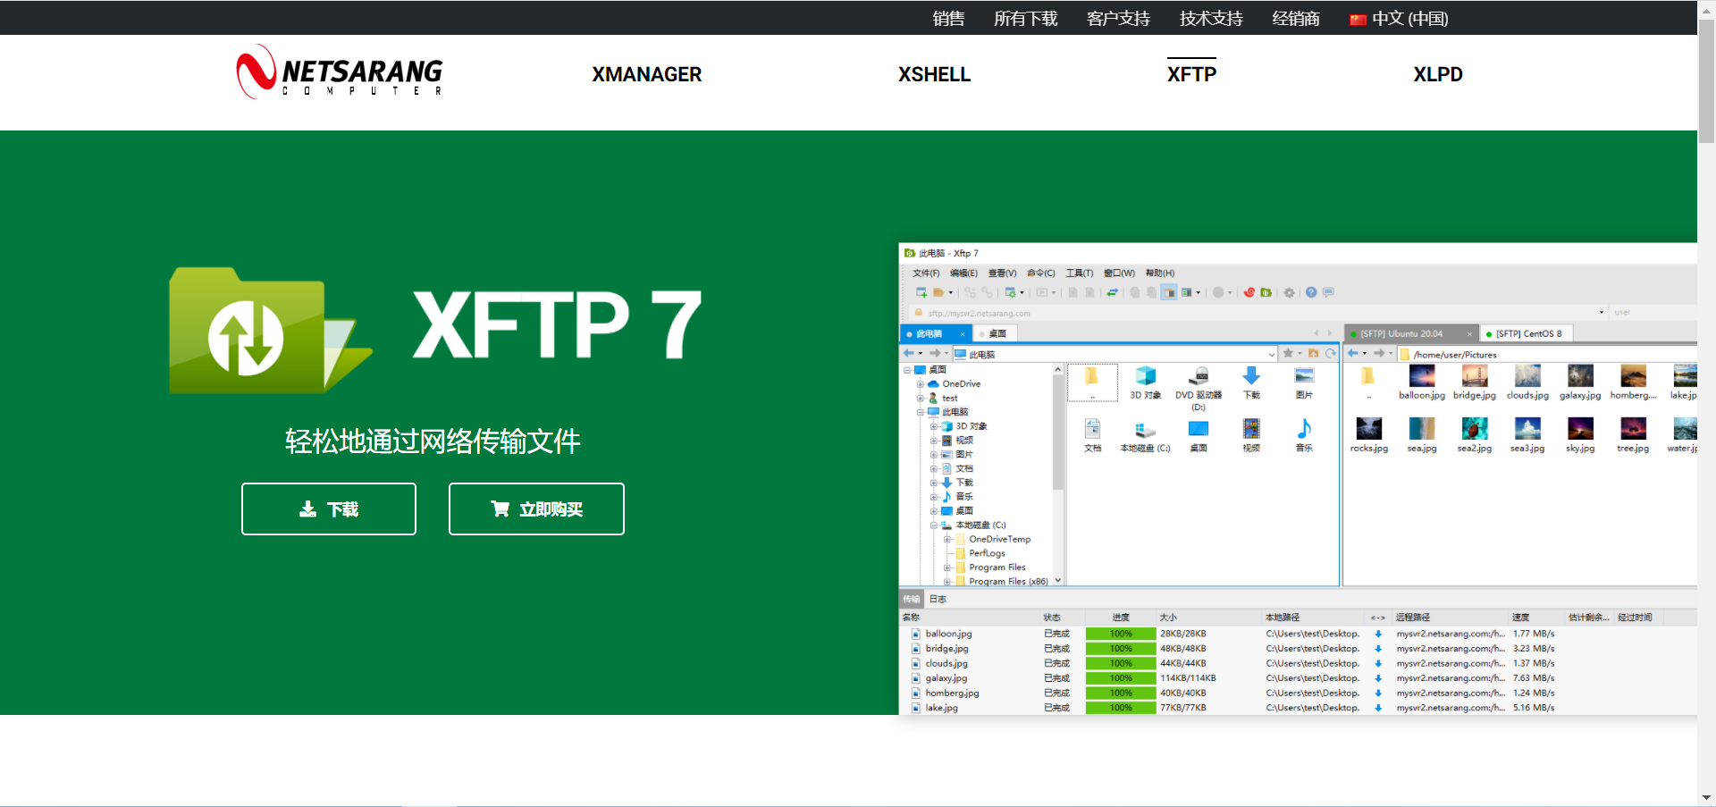Image resolution: width=1716 pixels, height=807 pixels.
Task: Click the green transfer arrows toolbar icon
Action: click(x=1113, y=292)
